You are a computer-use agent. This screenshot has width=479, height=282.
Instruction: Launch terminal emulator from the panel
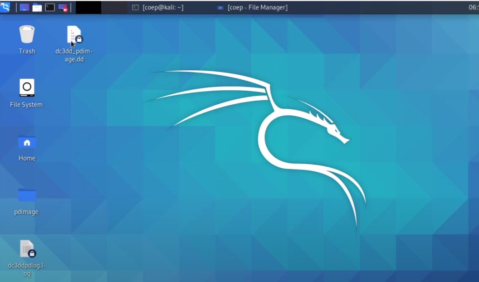pos(50,7)
